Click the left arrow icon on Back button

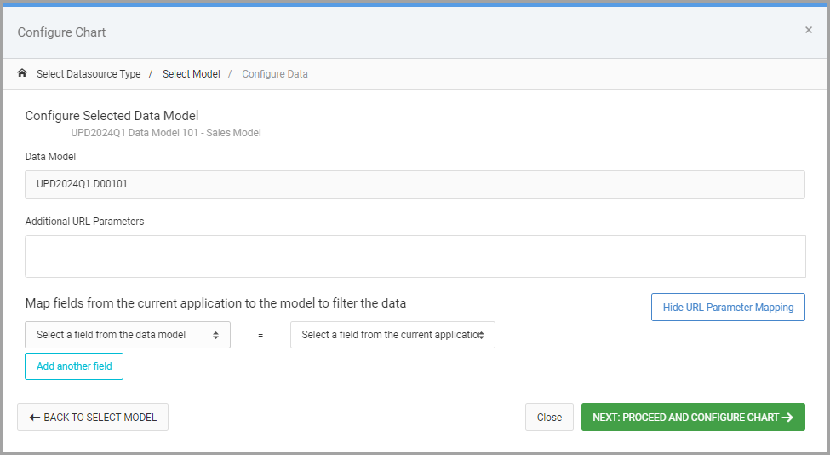click(35, 418)
